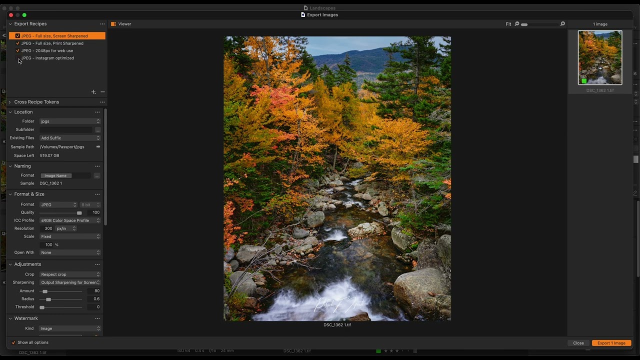Select DSC_1362 1.tif thumbnail
Screen dimensions: 640x360
600,57
